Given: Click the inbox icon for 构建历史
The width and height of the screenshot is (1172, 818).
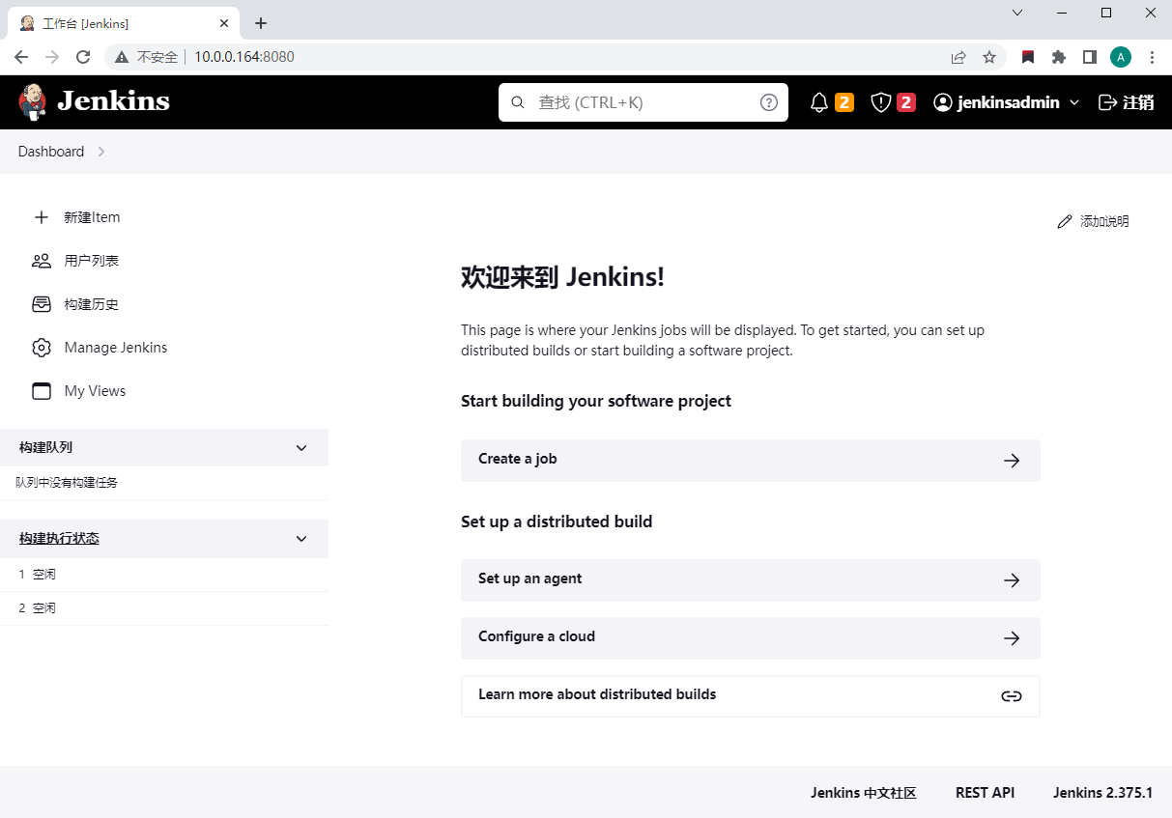Looking at the screenshot, I should (41, 304).
